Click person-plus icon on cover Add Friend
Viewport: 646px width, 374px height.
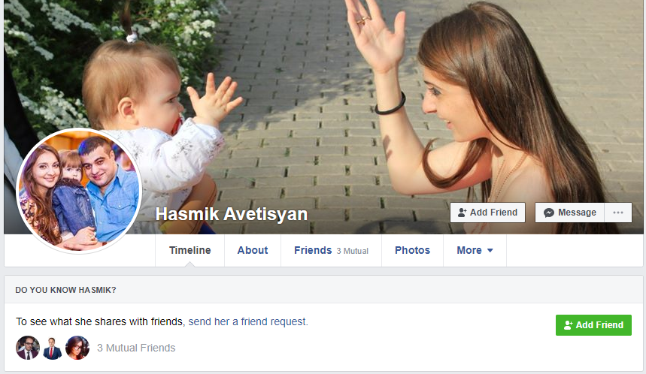click(x=463, y=213)
